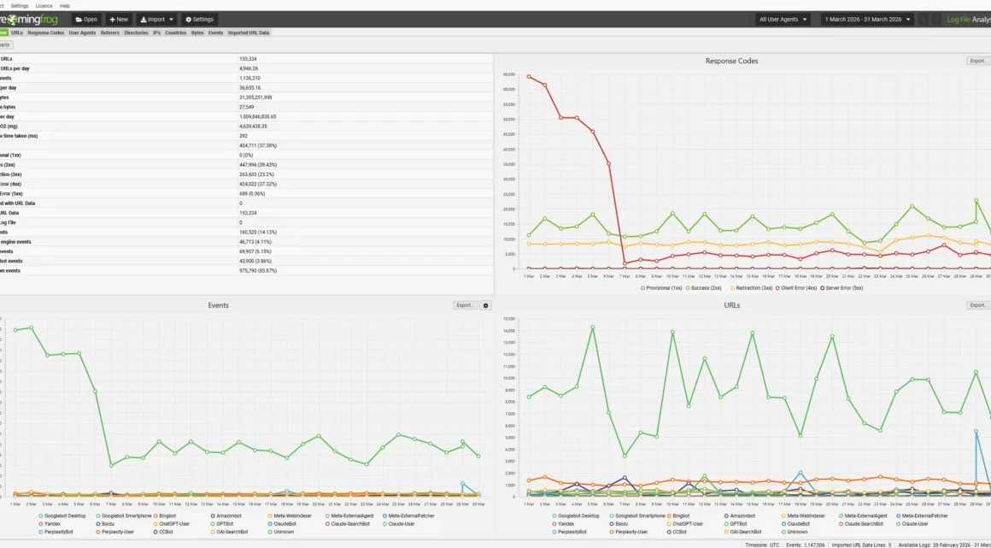Switch to the Response Codes tab
Screen dimensions: 991x548
[x=45, y=32]
